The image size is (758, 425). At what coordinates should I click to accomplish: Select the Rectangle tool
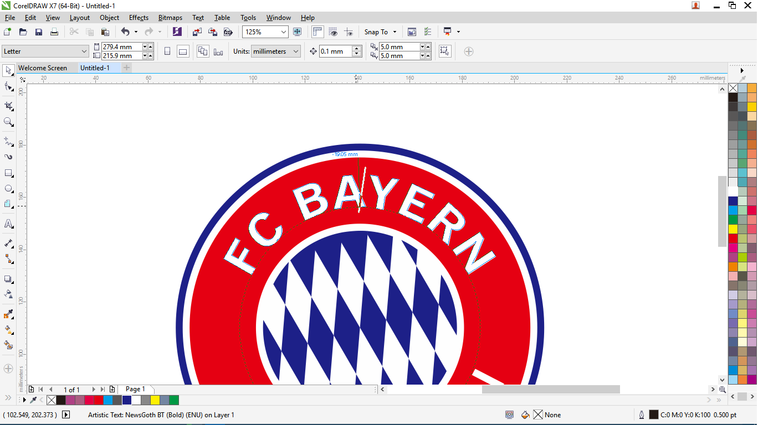click(x=8, y=173)
